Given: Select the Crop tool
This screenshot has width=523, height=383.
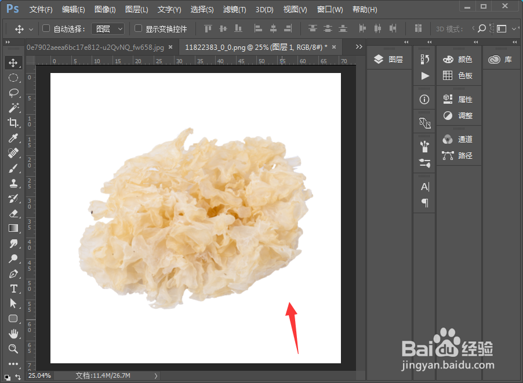Looking at the screenshot, I should point(13,123).
